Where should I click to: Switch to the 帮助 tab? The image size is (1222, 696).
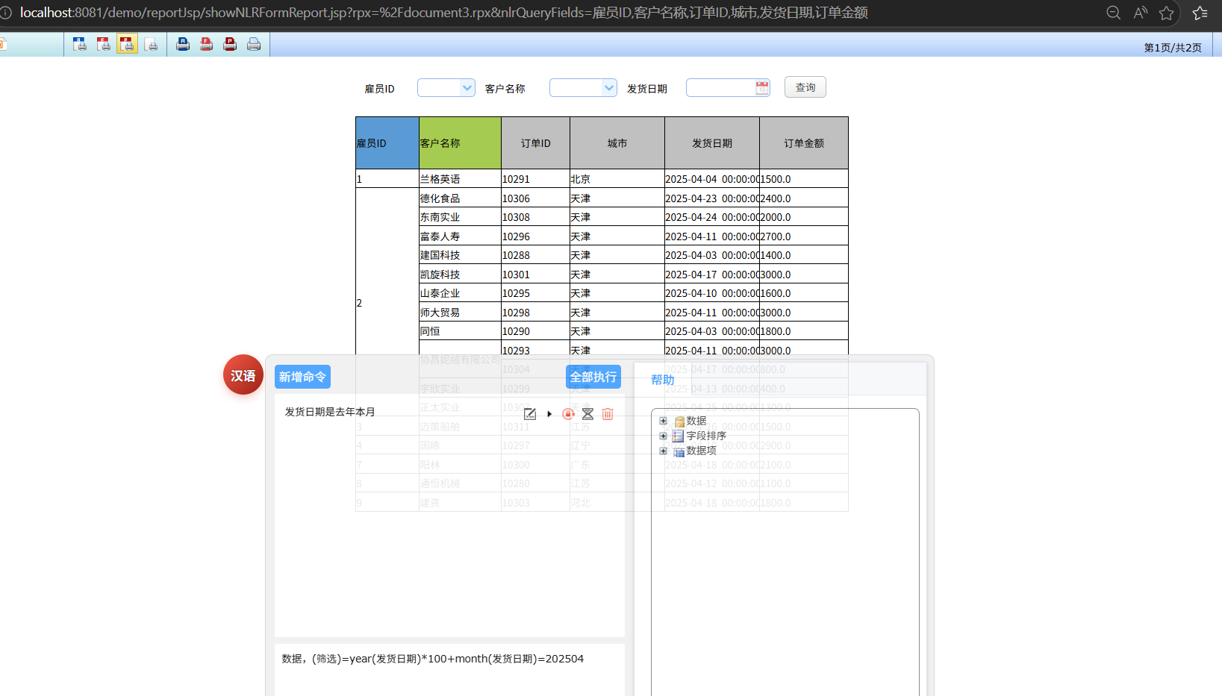pyautogui.click(x=662, y=380)
